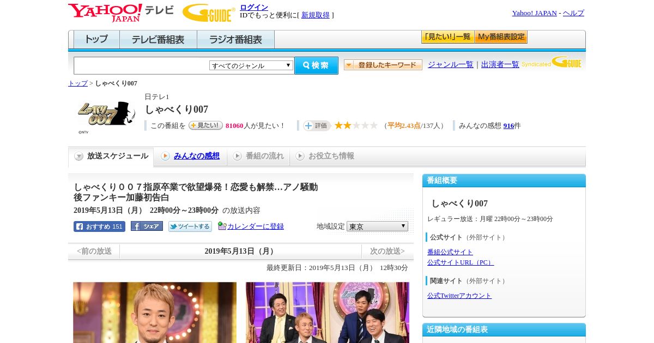654x343 pixels.
Task: Open the 「見たい!」一覧 button
Action: (447, 37)
